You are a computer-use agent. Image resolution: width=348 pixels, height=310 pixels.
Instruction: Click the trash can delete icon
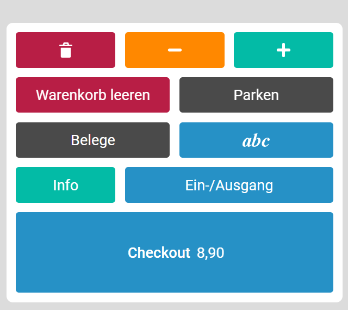pyautogui.click(x=66, y=50)
